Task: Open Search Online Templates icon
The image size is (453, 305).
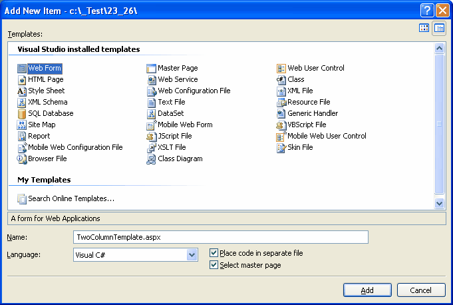Action: tap(22, 199)
